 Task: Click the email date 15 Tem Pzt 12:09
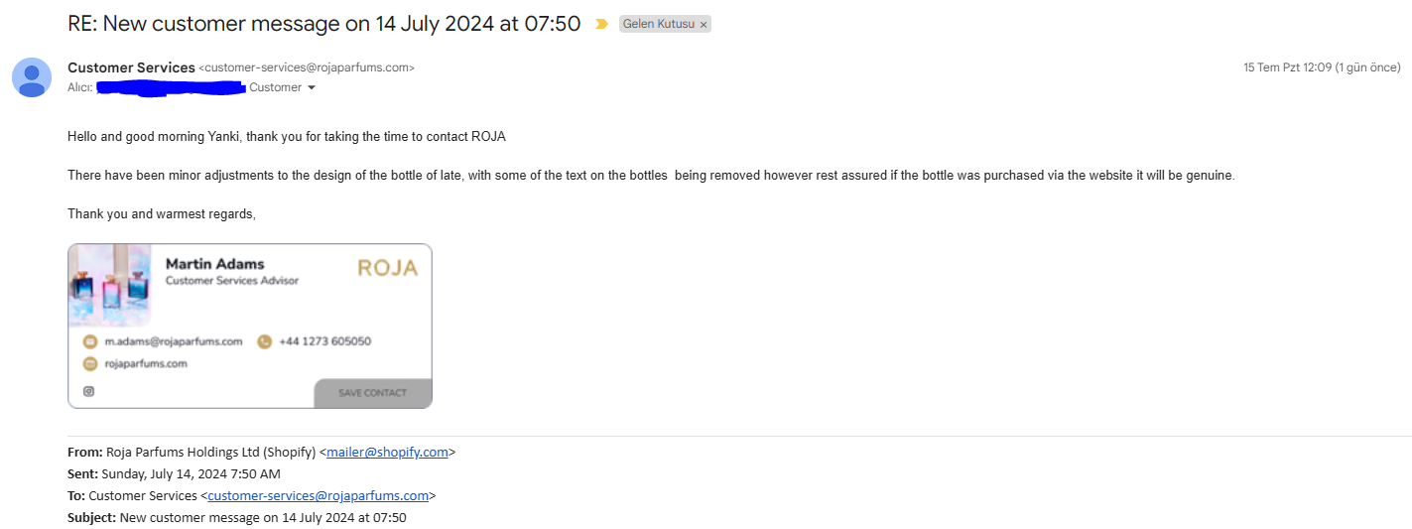coord(1287,67)
